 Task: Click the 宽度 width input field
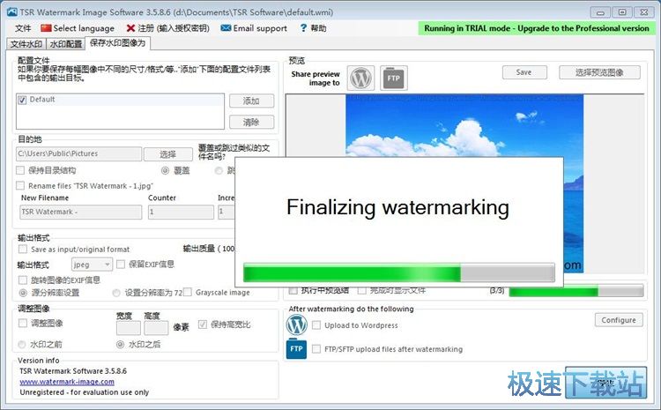coord(129,328)
